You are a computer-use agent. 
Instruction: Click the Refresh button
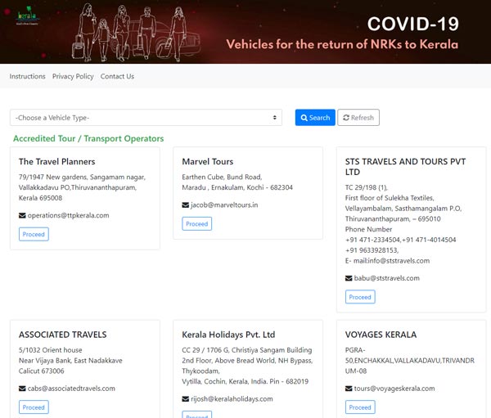coord(358,118)
